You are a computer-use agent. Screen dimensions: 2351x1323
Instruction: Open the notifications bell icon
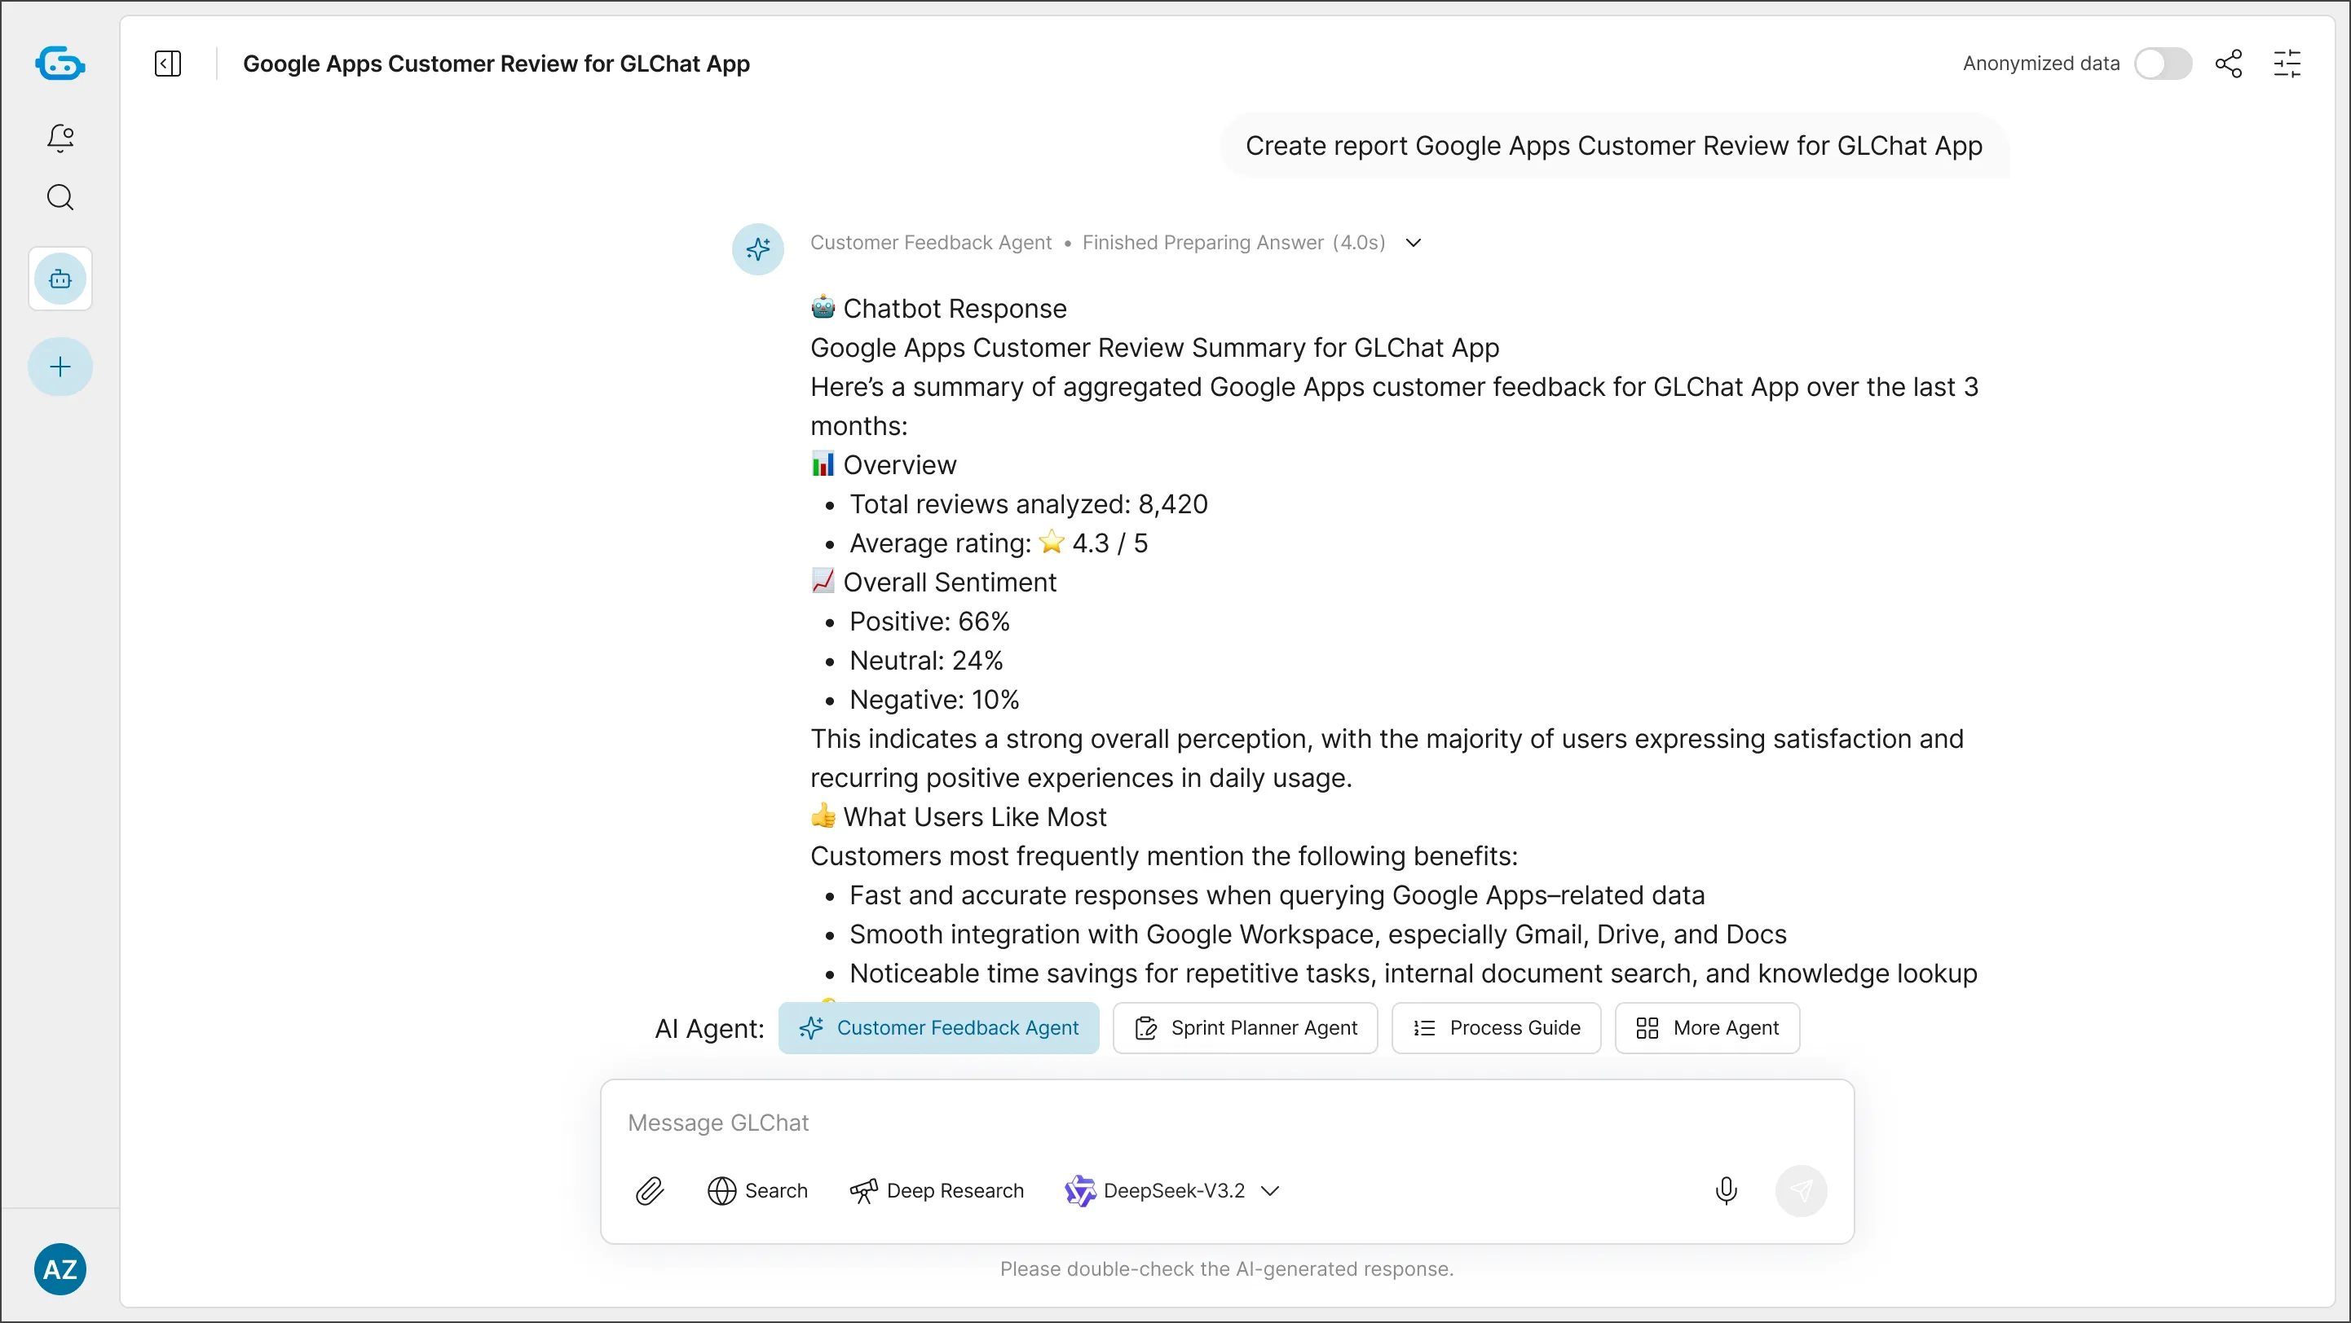point(60,138)
